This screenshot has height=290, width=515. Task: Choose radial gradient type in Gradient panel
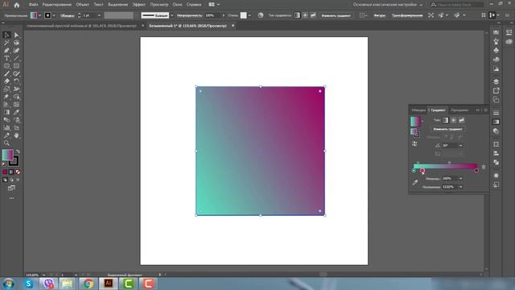click(454, 120)
